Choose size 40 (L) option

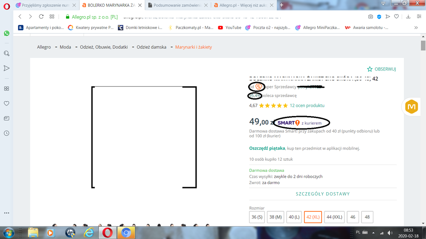294,217
